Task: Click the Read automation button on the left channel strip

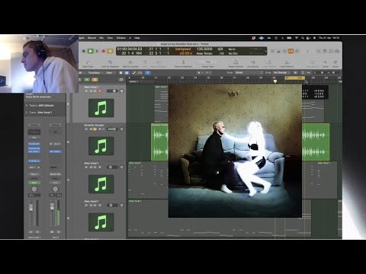Action: [34, 183]
